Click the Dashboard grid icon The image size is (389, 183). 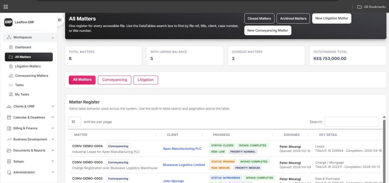pos(11,47)
